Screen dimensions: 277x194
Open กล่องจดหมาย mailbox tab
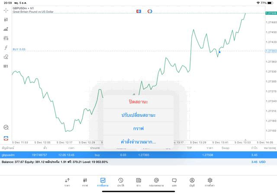click(x=156, y=182)
